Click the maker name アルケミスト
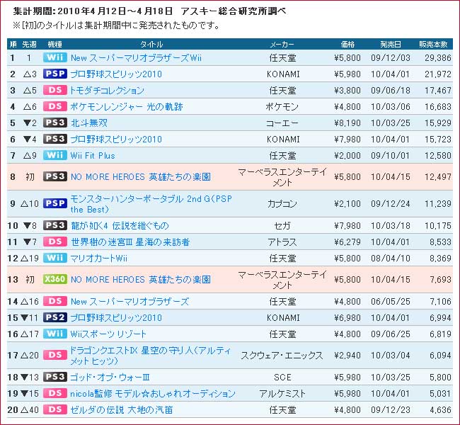The height and width of the screenshot is (425, 460). pyautogui.click(x=282, y=394)
